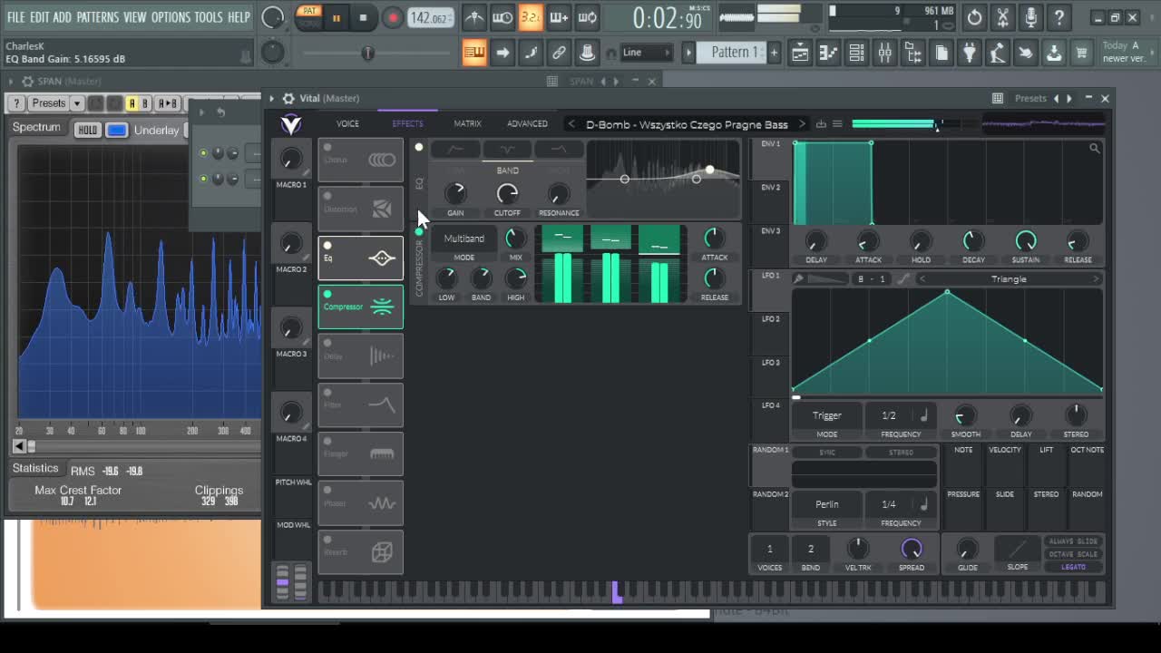Open the playlist view
Screen dimensions: 1161x653
click(800, 53)
